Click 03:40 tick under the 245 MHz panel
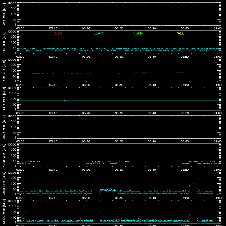This screenshot has height=226, width=226. point(152,29)
